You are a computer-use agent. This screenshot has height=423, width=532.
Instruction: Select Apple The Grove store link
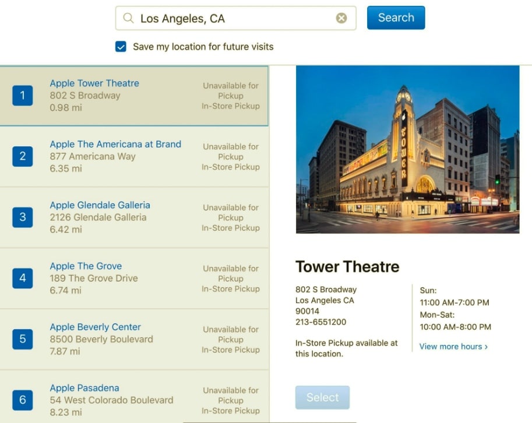click(86, 266)
